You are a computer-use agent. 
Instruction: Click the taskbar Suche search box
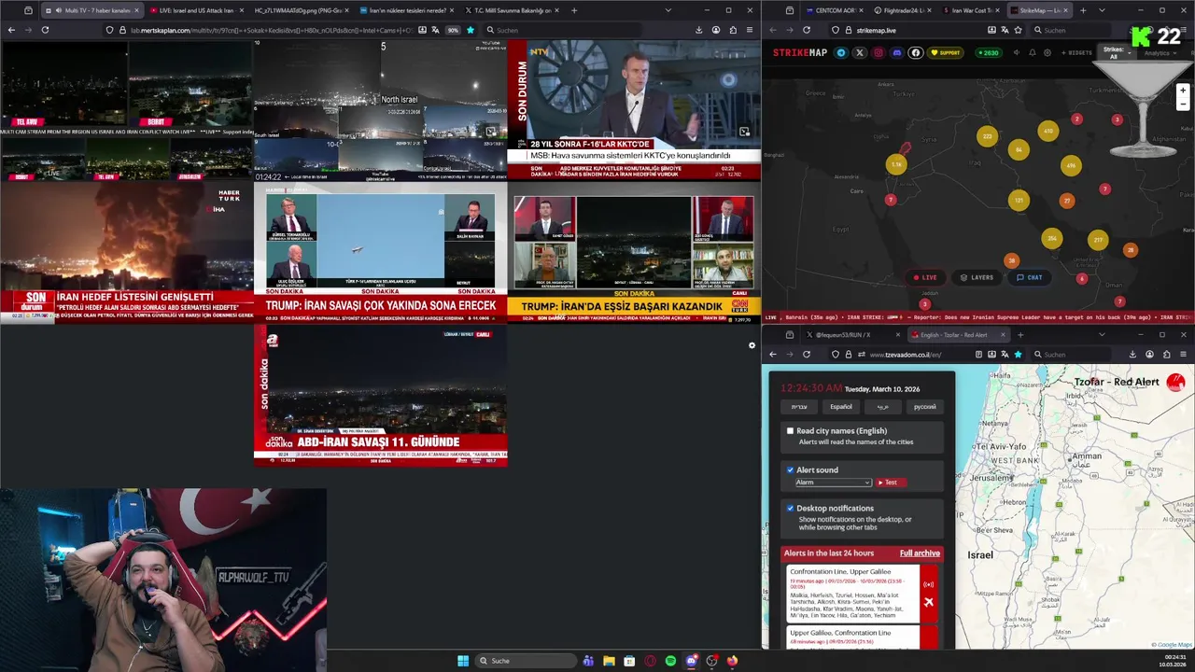click(x=525, y=661)
